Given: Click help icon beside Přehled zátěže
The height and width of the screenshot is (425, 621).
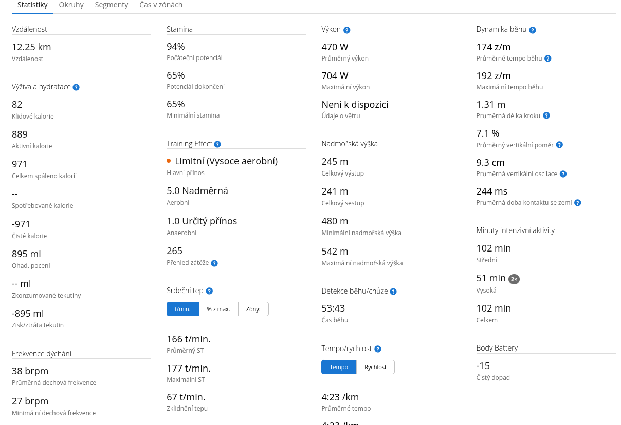Looking at the screenshot, I should (214, 263).
